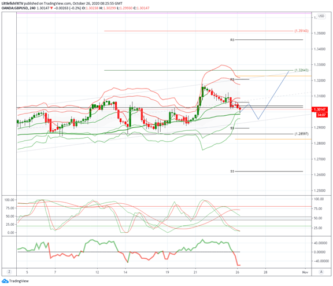Click the date 12 on time axis
333x286 pixels.
[97, 272]
